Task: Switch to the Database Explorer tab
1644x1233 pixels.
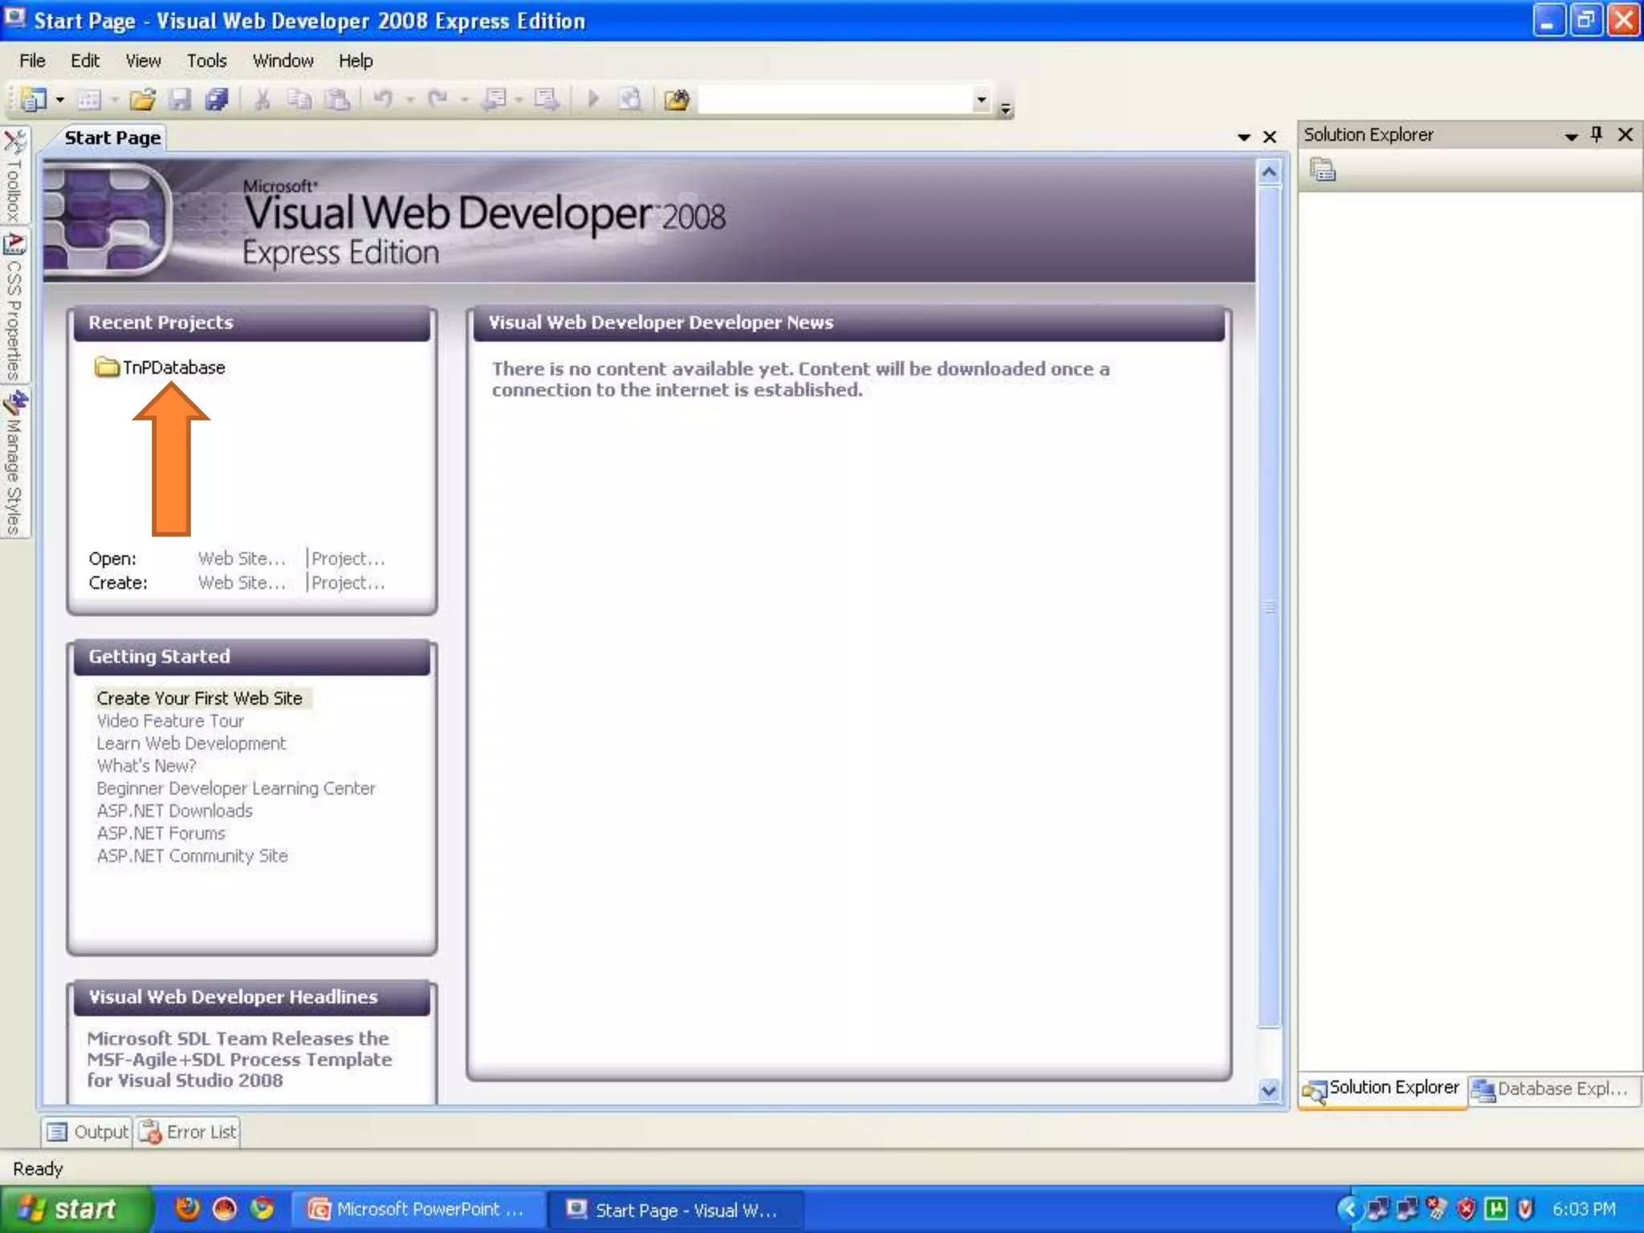Action: coord(1552,1089)
